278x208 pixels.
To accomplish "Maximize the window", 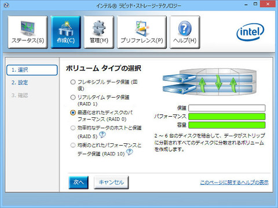I will pyautogui.click(x=255, y=4).
